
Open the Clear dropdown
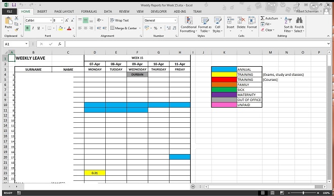[x=268, y=30]
